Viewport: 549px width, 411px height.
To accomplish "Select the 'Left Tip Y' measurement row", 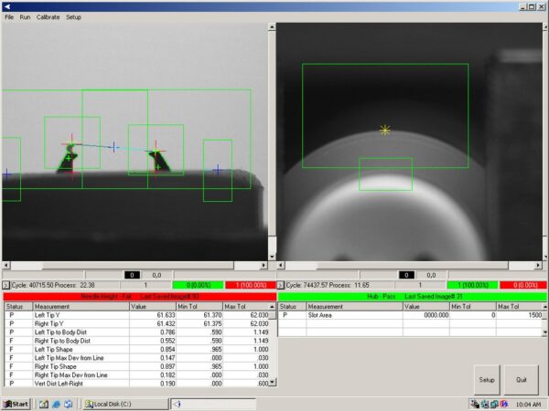I will coord(137,315).
